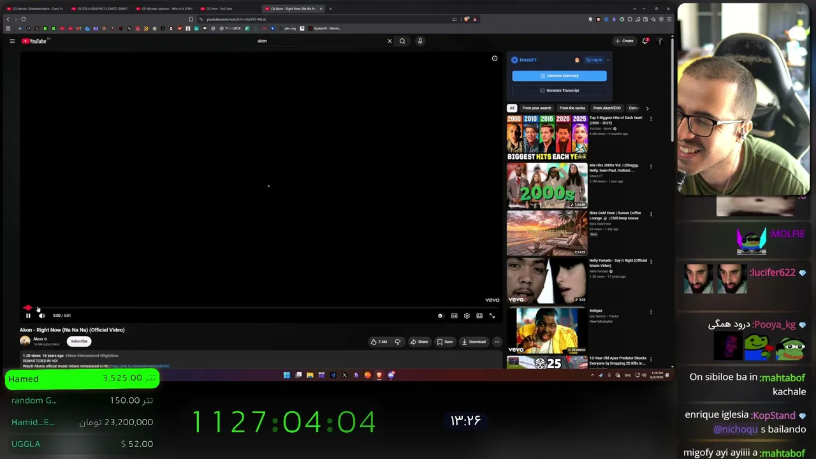Select the From the series chip
The height and width of the screenshot is (459, 816).
572,108
